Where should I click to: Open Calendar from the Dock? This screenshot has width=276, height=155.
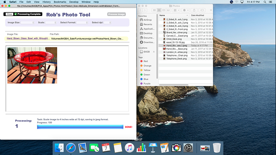pyautogui.click(x=106, y=148)
